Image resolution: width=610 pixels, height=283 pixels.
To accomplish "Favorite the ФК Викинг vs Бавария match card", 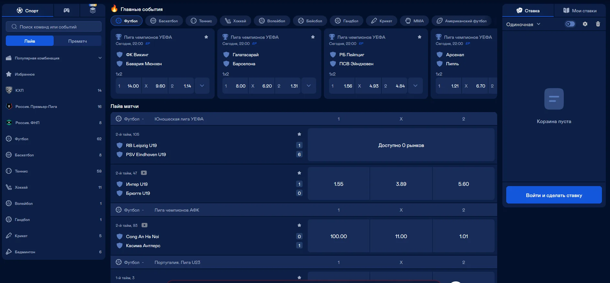I will 206,37.
